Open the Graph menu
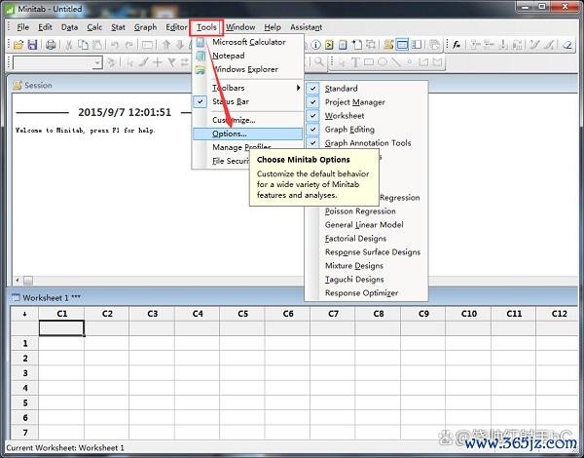The image size is (584, 458). (x=145, y=27)
